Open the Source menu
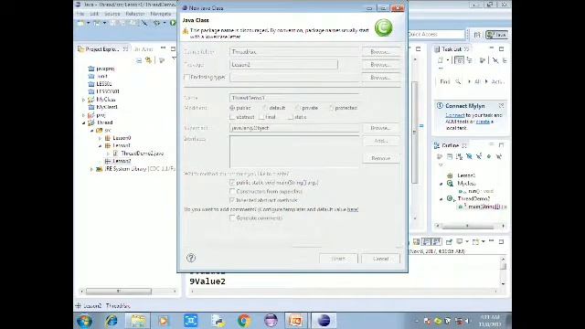Image resolution: width=585 pixels, height=329 pixels. 112,14
